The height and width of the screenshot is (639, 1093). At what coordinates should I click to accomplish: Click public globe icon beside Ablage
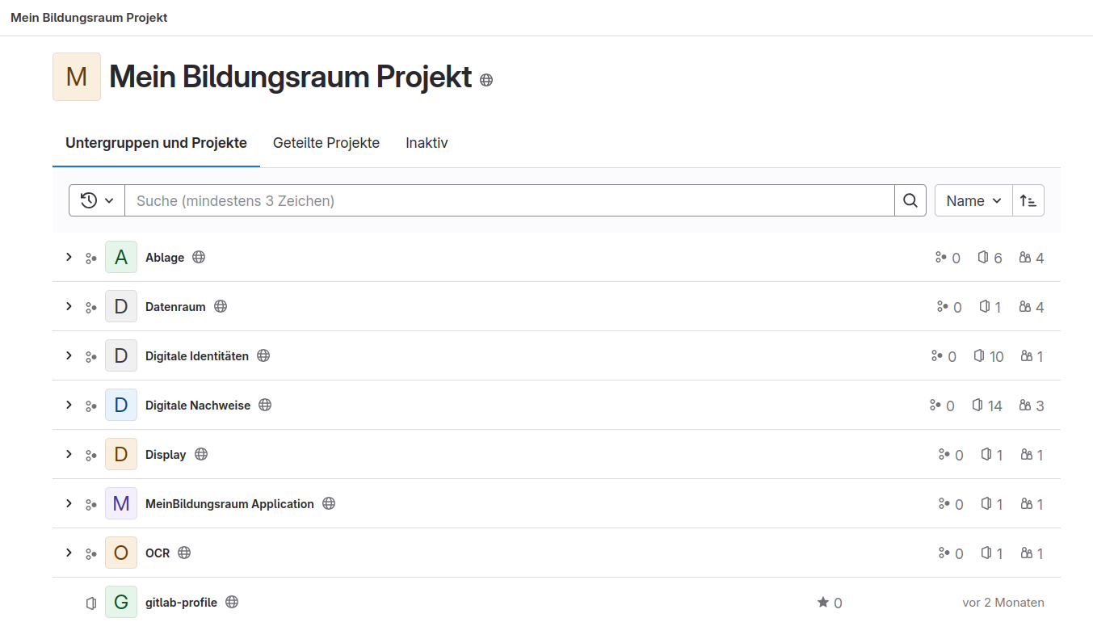[199, 258]
